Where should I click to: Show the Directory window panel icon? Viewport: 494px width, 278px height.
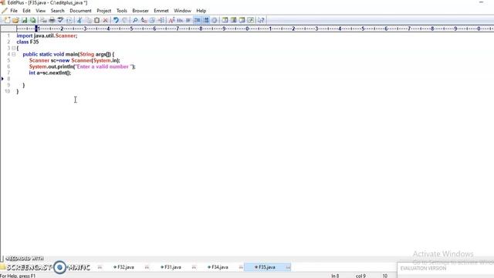(x=234, y=20)
